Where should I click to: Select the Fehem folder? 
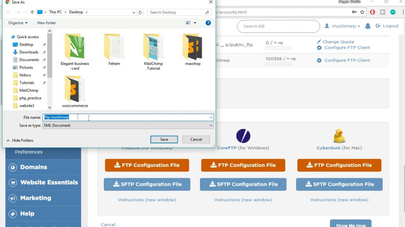[114, 50]
